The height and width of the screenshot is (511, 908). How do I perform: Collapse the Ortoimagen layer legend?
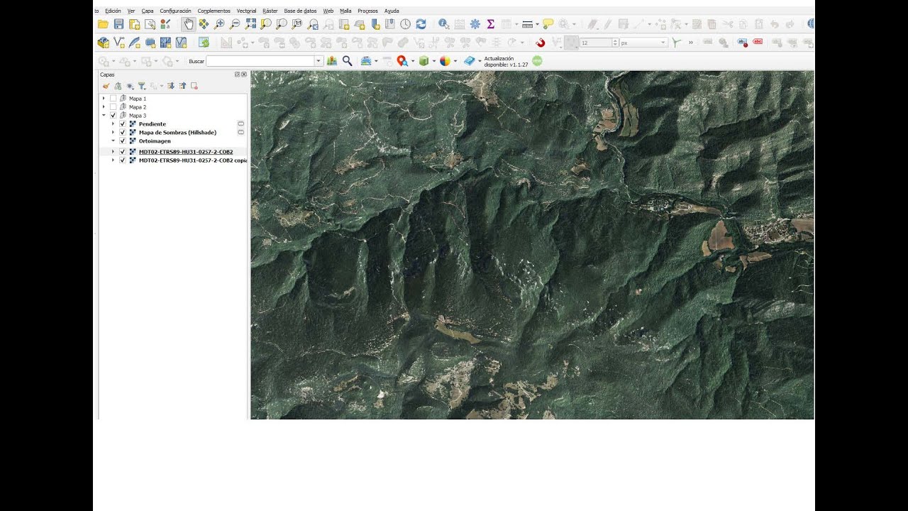click(x=113, y=141)
